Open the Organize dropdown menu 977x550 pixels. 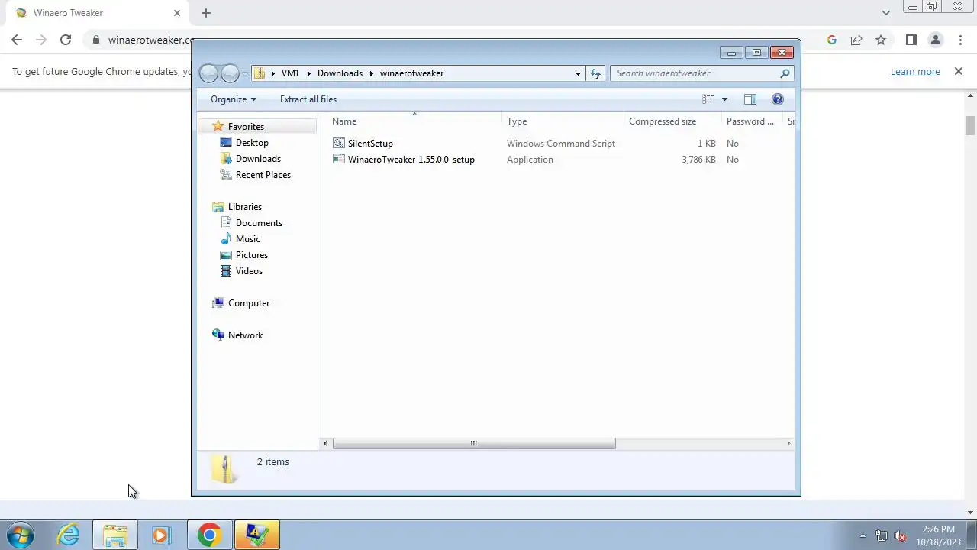234,99
